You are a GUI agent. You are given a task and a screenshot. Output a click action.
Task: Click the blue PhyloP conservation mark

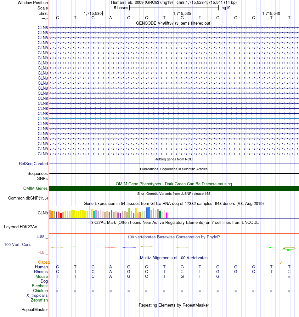(x=129, y=248)
